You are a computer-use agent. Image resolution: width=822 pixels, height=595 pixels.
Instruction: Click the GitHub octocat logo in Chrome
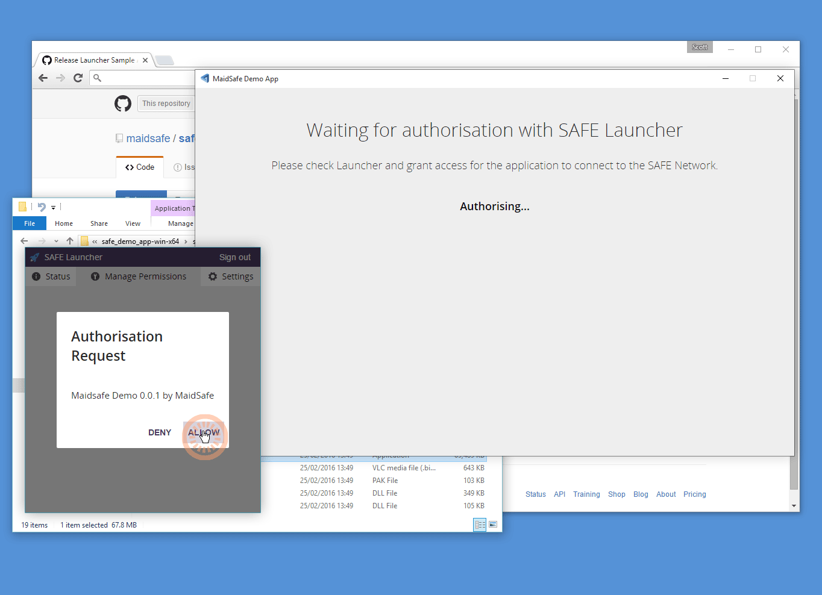(123, 104)
